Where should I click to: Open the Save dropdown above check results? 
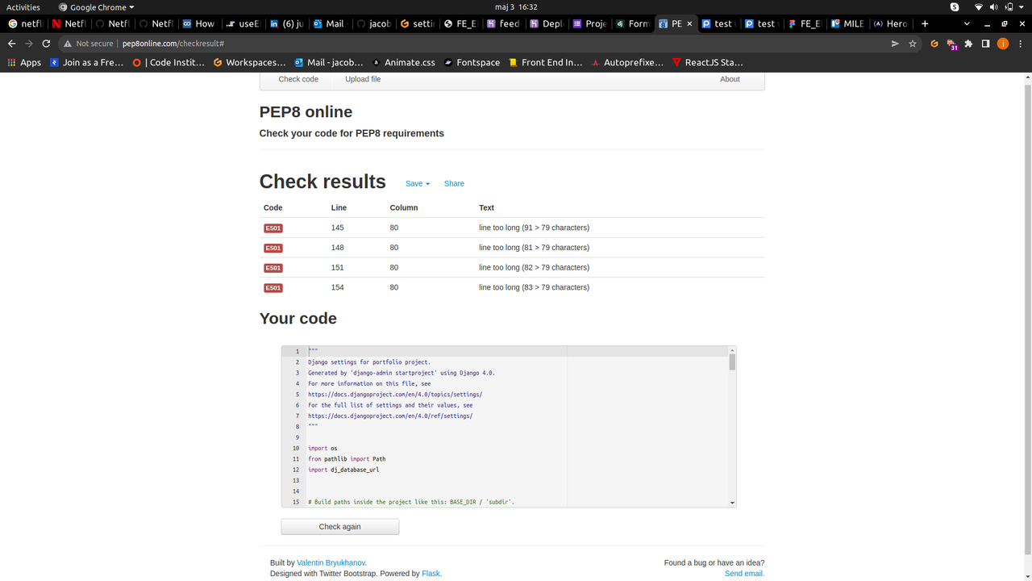(417, 183)
